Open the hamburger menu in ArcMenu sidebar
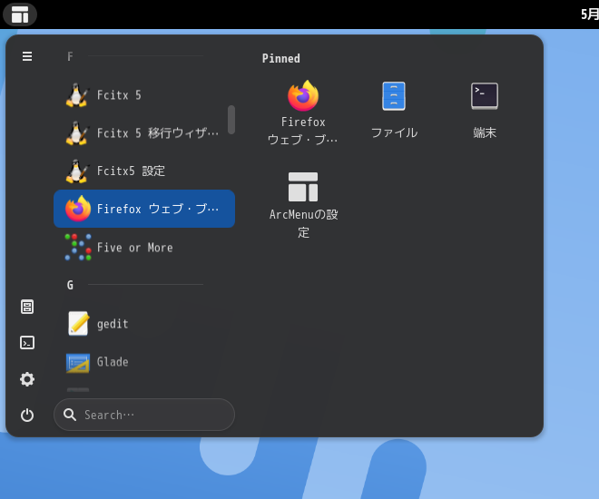The image size is (599, 499). tap(27, 56)
